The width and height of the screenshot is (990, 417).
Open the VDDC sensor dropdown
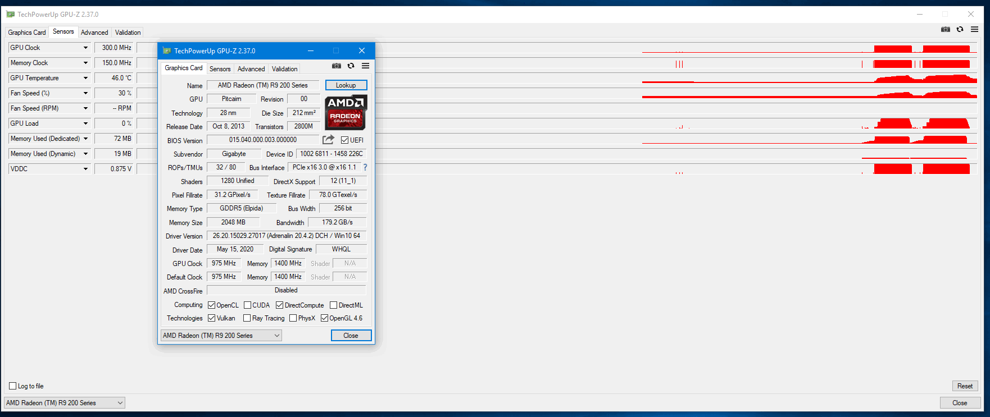pyautogui.click(x=85, y=169)
